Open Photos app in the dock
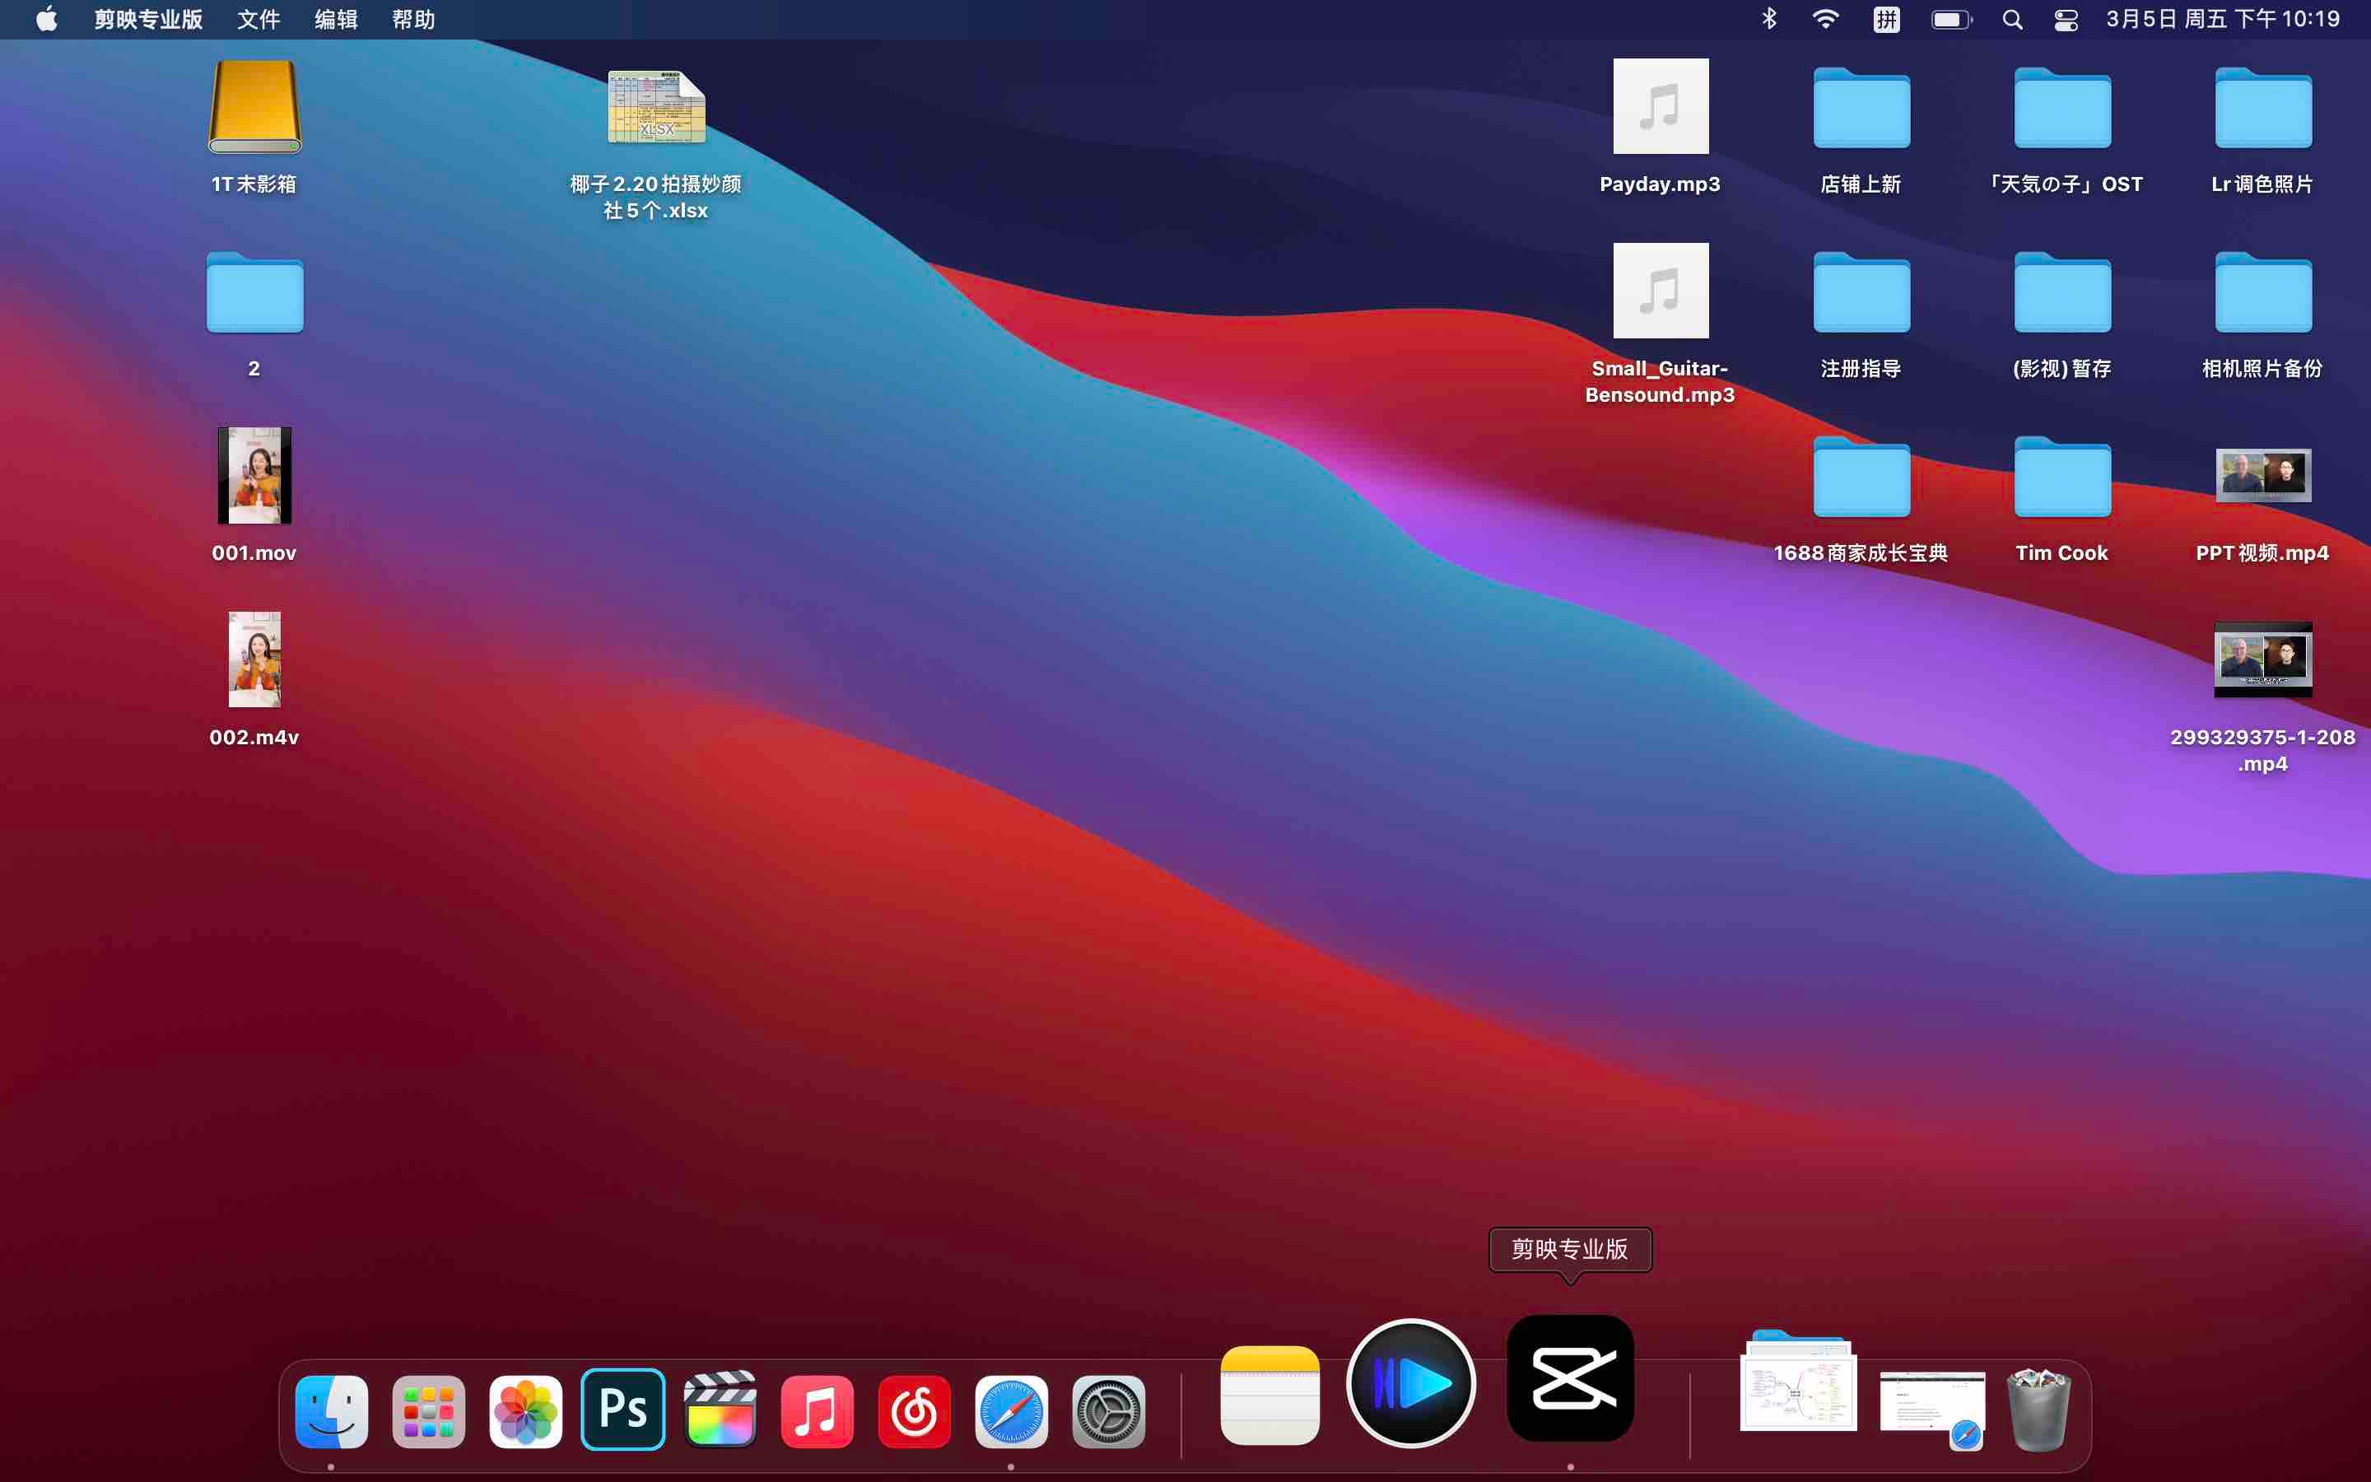Image resolution: width=2371 pixels, height=1482 pixels. (x=525, y=1411)
